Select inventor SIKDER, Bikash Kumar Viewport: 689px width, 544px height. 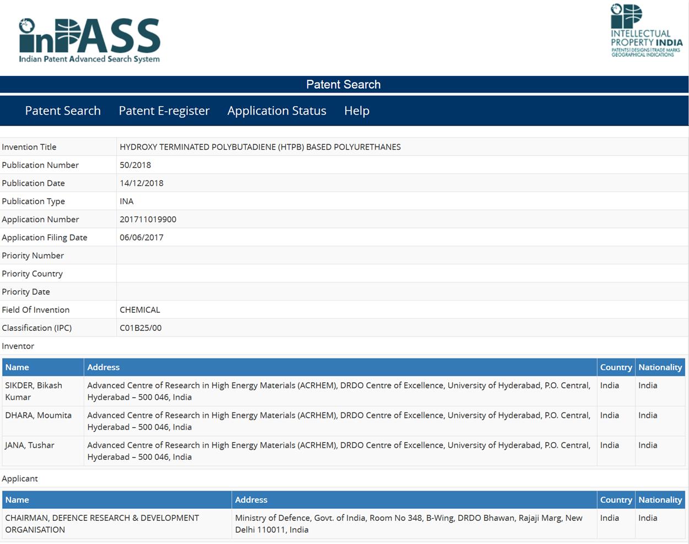click(34, 391)
